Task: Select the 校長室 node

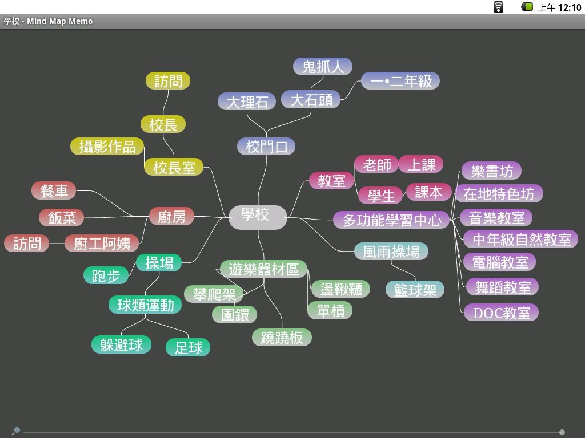Action: [x=174, y=167]
